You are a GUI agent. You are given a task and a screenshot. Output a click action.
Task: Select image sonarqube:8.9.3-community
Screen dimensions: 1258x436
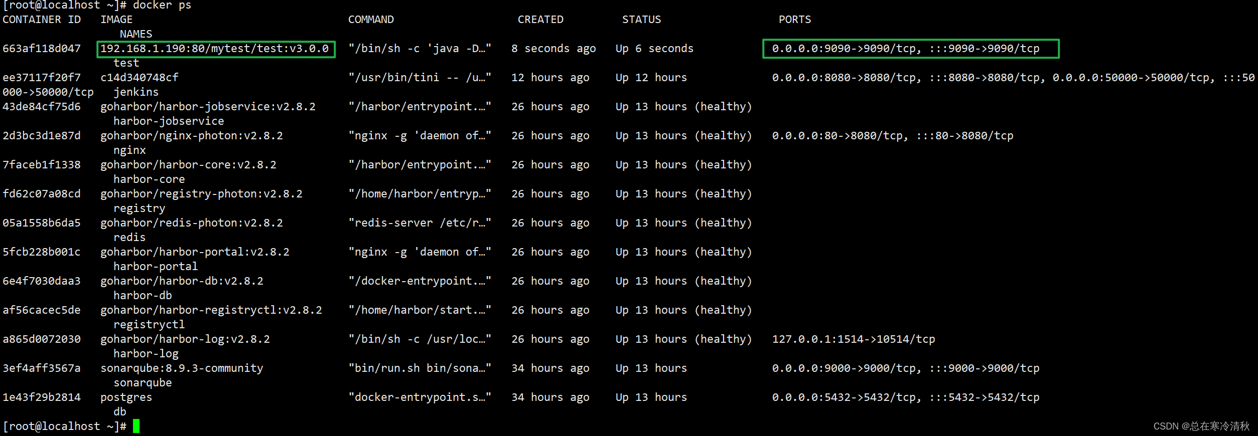coord(182,368)
